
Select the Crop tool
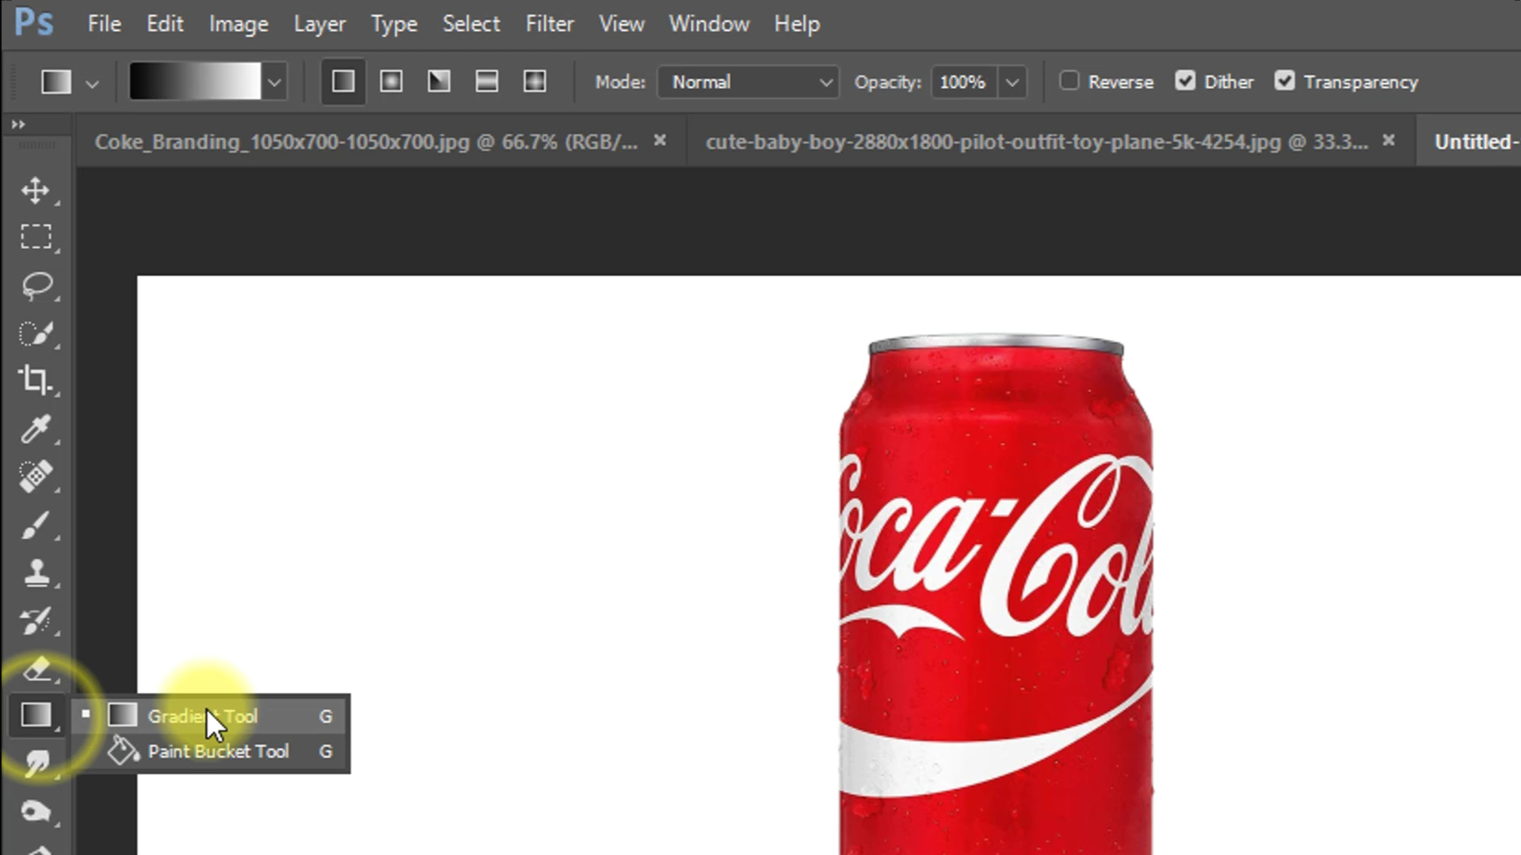point(35,380)
